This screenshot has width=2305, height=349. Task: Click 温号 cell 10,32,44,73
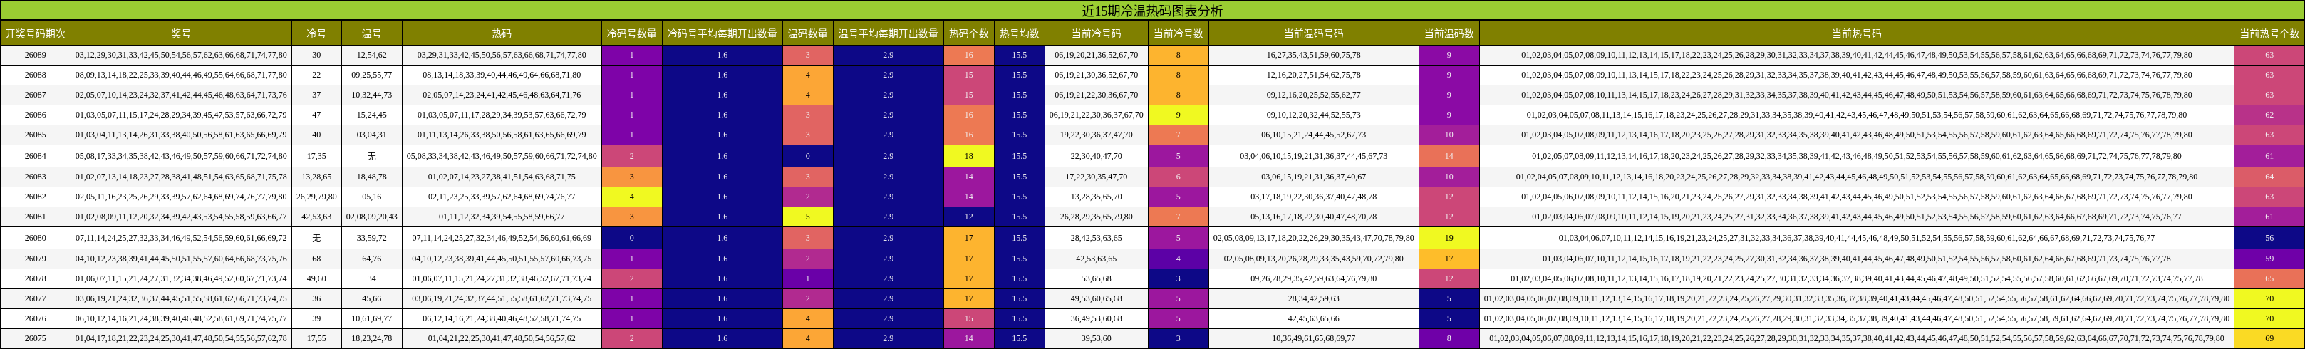[371, 95]
